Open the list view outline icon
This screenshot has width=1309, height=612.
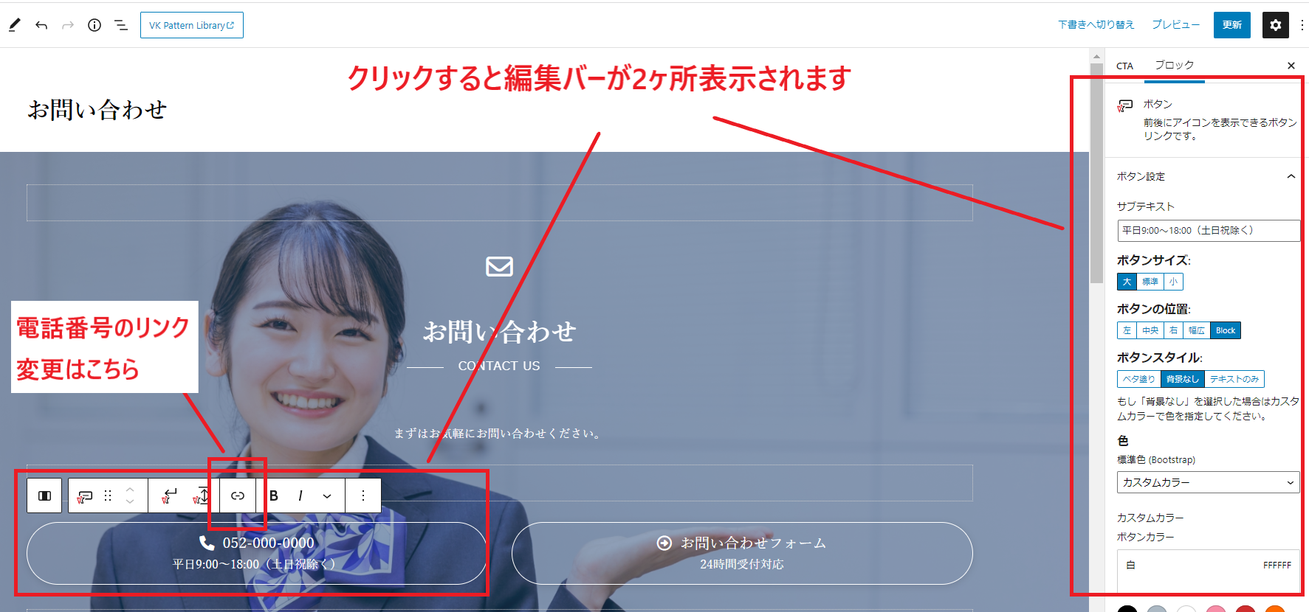121,25
